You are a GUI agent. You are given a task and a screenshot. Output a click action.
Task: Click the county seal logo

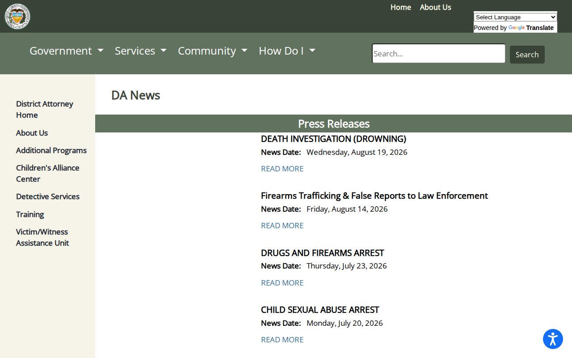[17, 16]
